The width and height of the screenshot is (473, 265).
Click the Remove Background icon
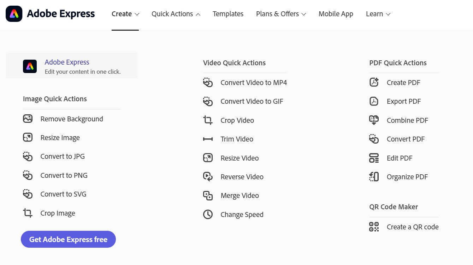pos(28,119)
